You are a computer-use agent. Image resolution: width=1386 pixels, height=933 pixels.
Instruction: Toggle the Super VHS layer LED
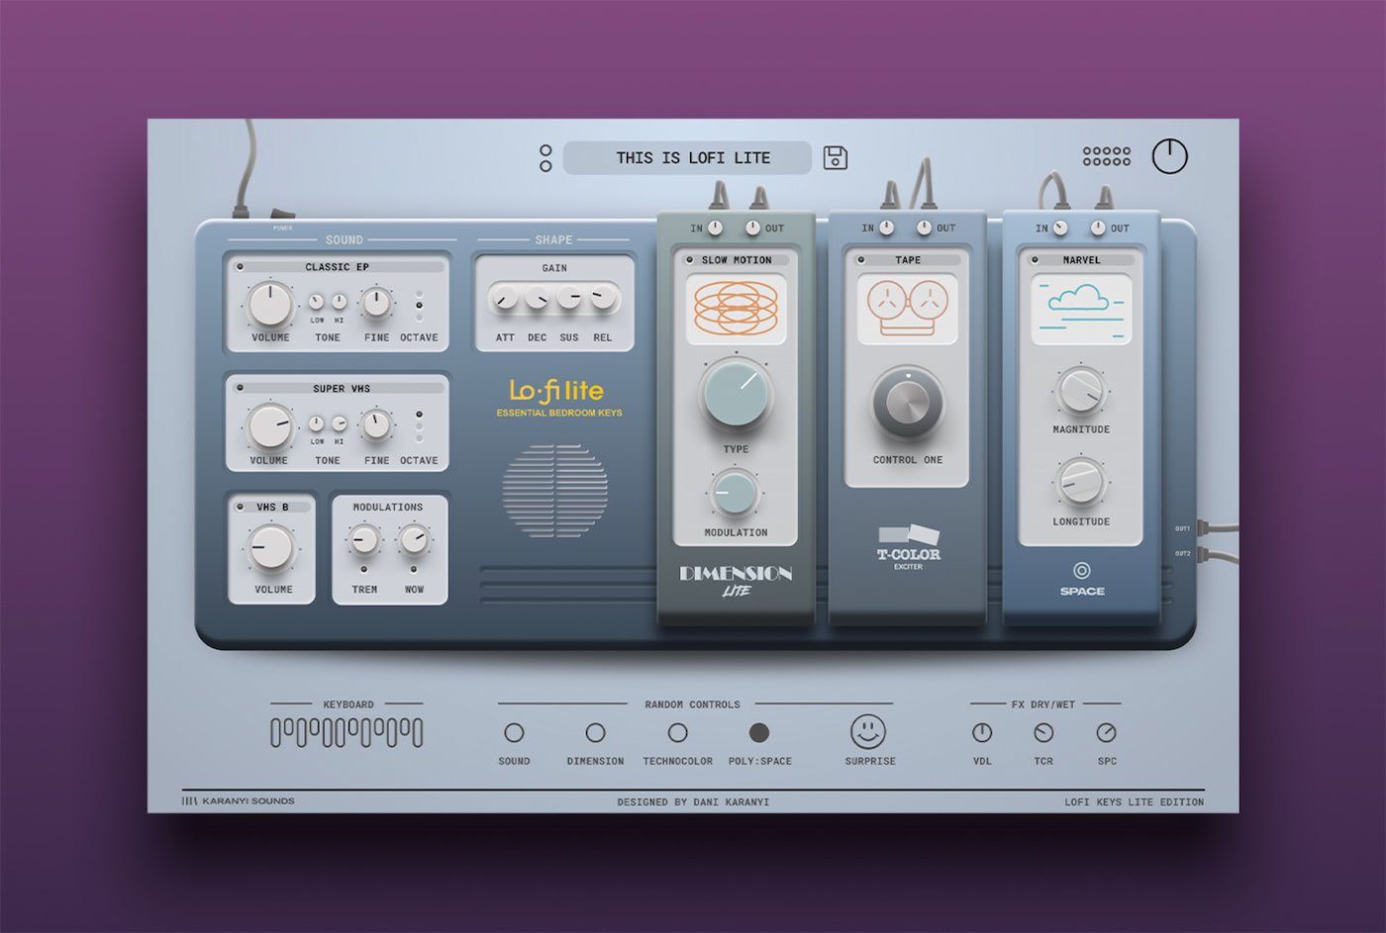pos(240,388)
